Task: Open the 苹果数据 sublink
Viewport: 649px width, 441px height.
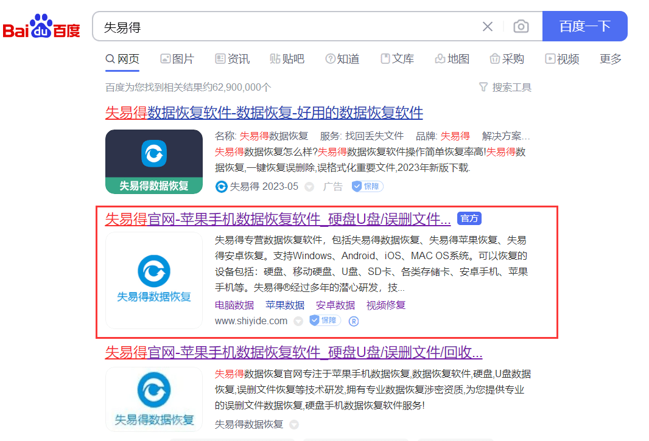Action: pyautogui.click(x=285, y=305)
